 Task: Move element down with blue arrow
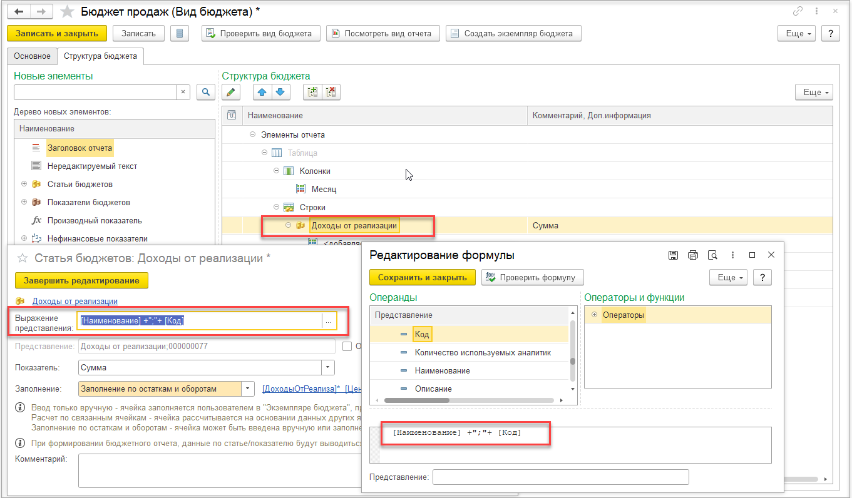point(279,93)
